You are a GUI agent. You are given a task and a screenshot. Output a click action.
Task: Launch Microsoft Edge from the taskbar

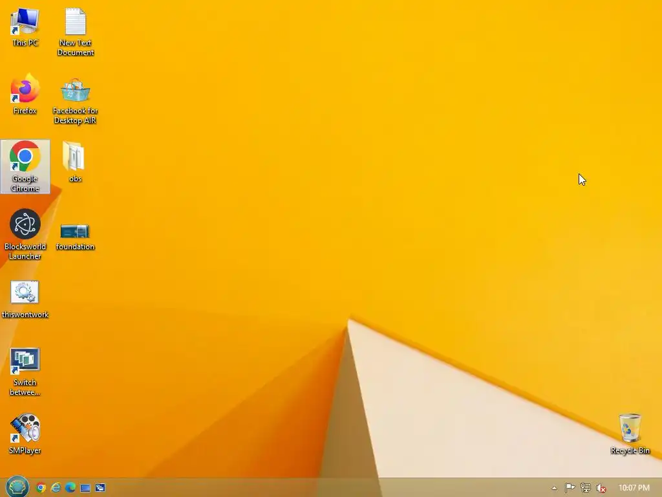70,488
